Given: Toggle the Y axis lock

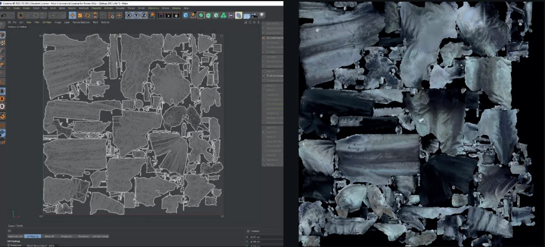Looking at the screenshot, I should [136, 15].
